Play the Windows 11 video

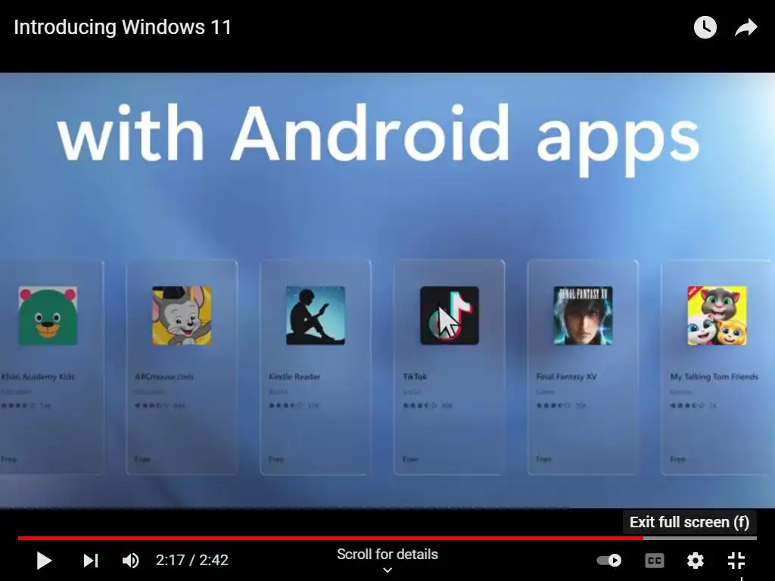pyautogui.click(x=44, y=561)
